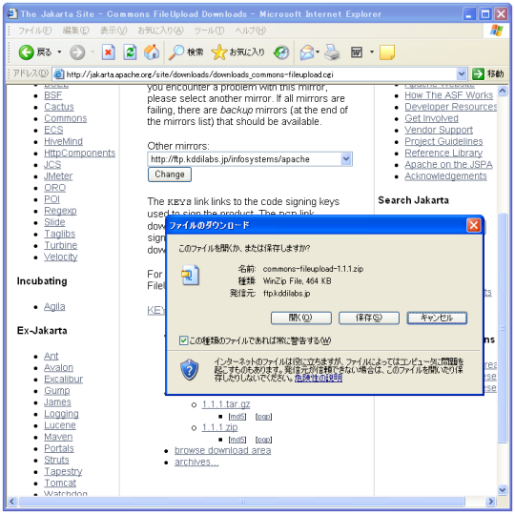Viewport: 515px width, 514px height.
Task: Open the Tomcat link in the sidebar
Action: point(60,483)
